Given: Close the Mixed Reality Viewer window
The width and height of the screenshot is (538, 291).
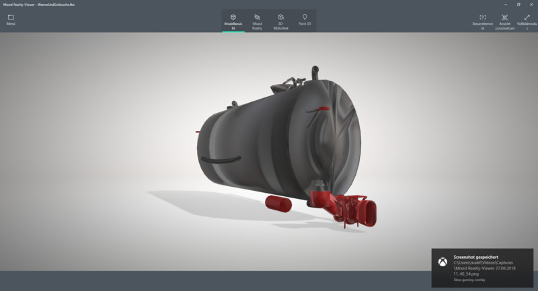Looking at the screenshot, I should click(532, 4).
